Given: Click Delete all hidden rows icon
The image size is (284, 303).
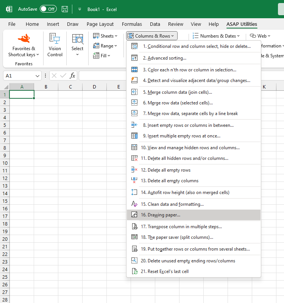Looking at the screenshot, I should (134, 158).
